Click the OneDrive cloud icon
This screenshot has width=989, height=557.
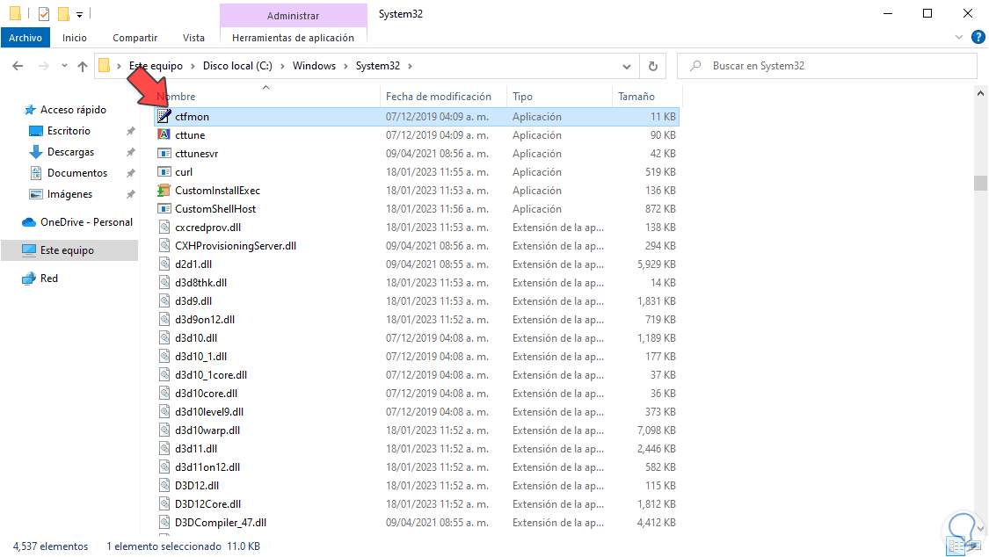point(29,222)
